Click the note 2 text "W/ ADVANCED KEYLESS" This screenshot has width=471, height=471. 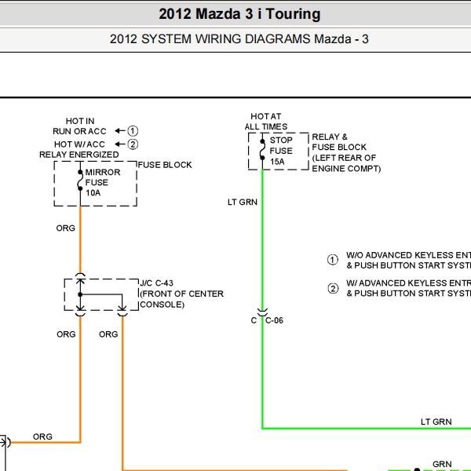pyautogui.click(x=408, y=288)
